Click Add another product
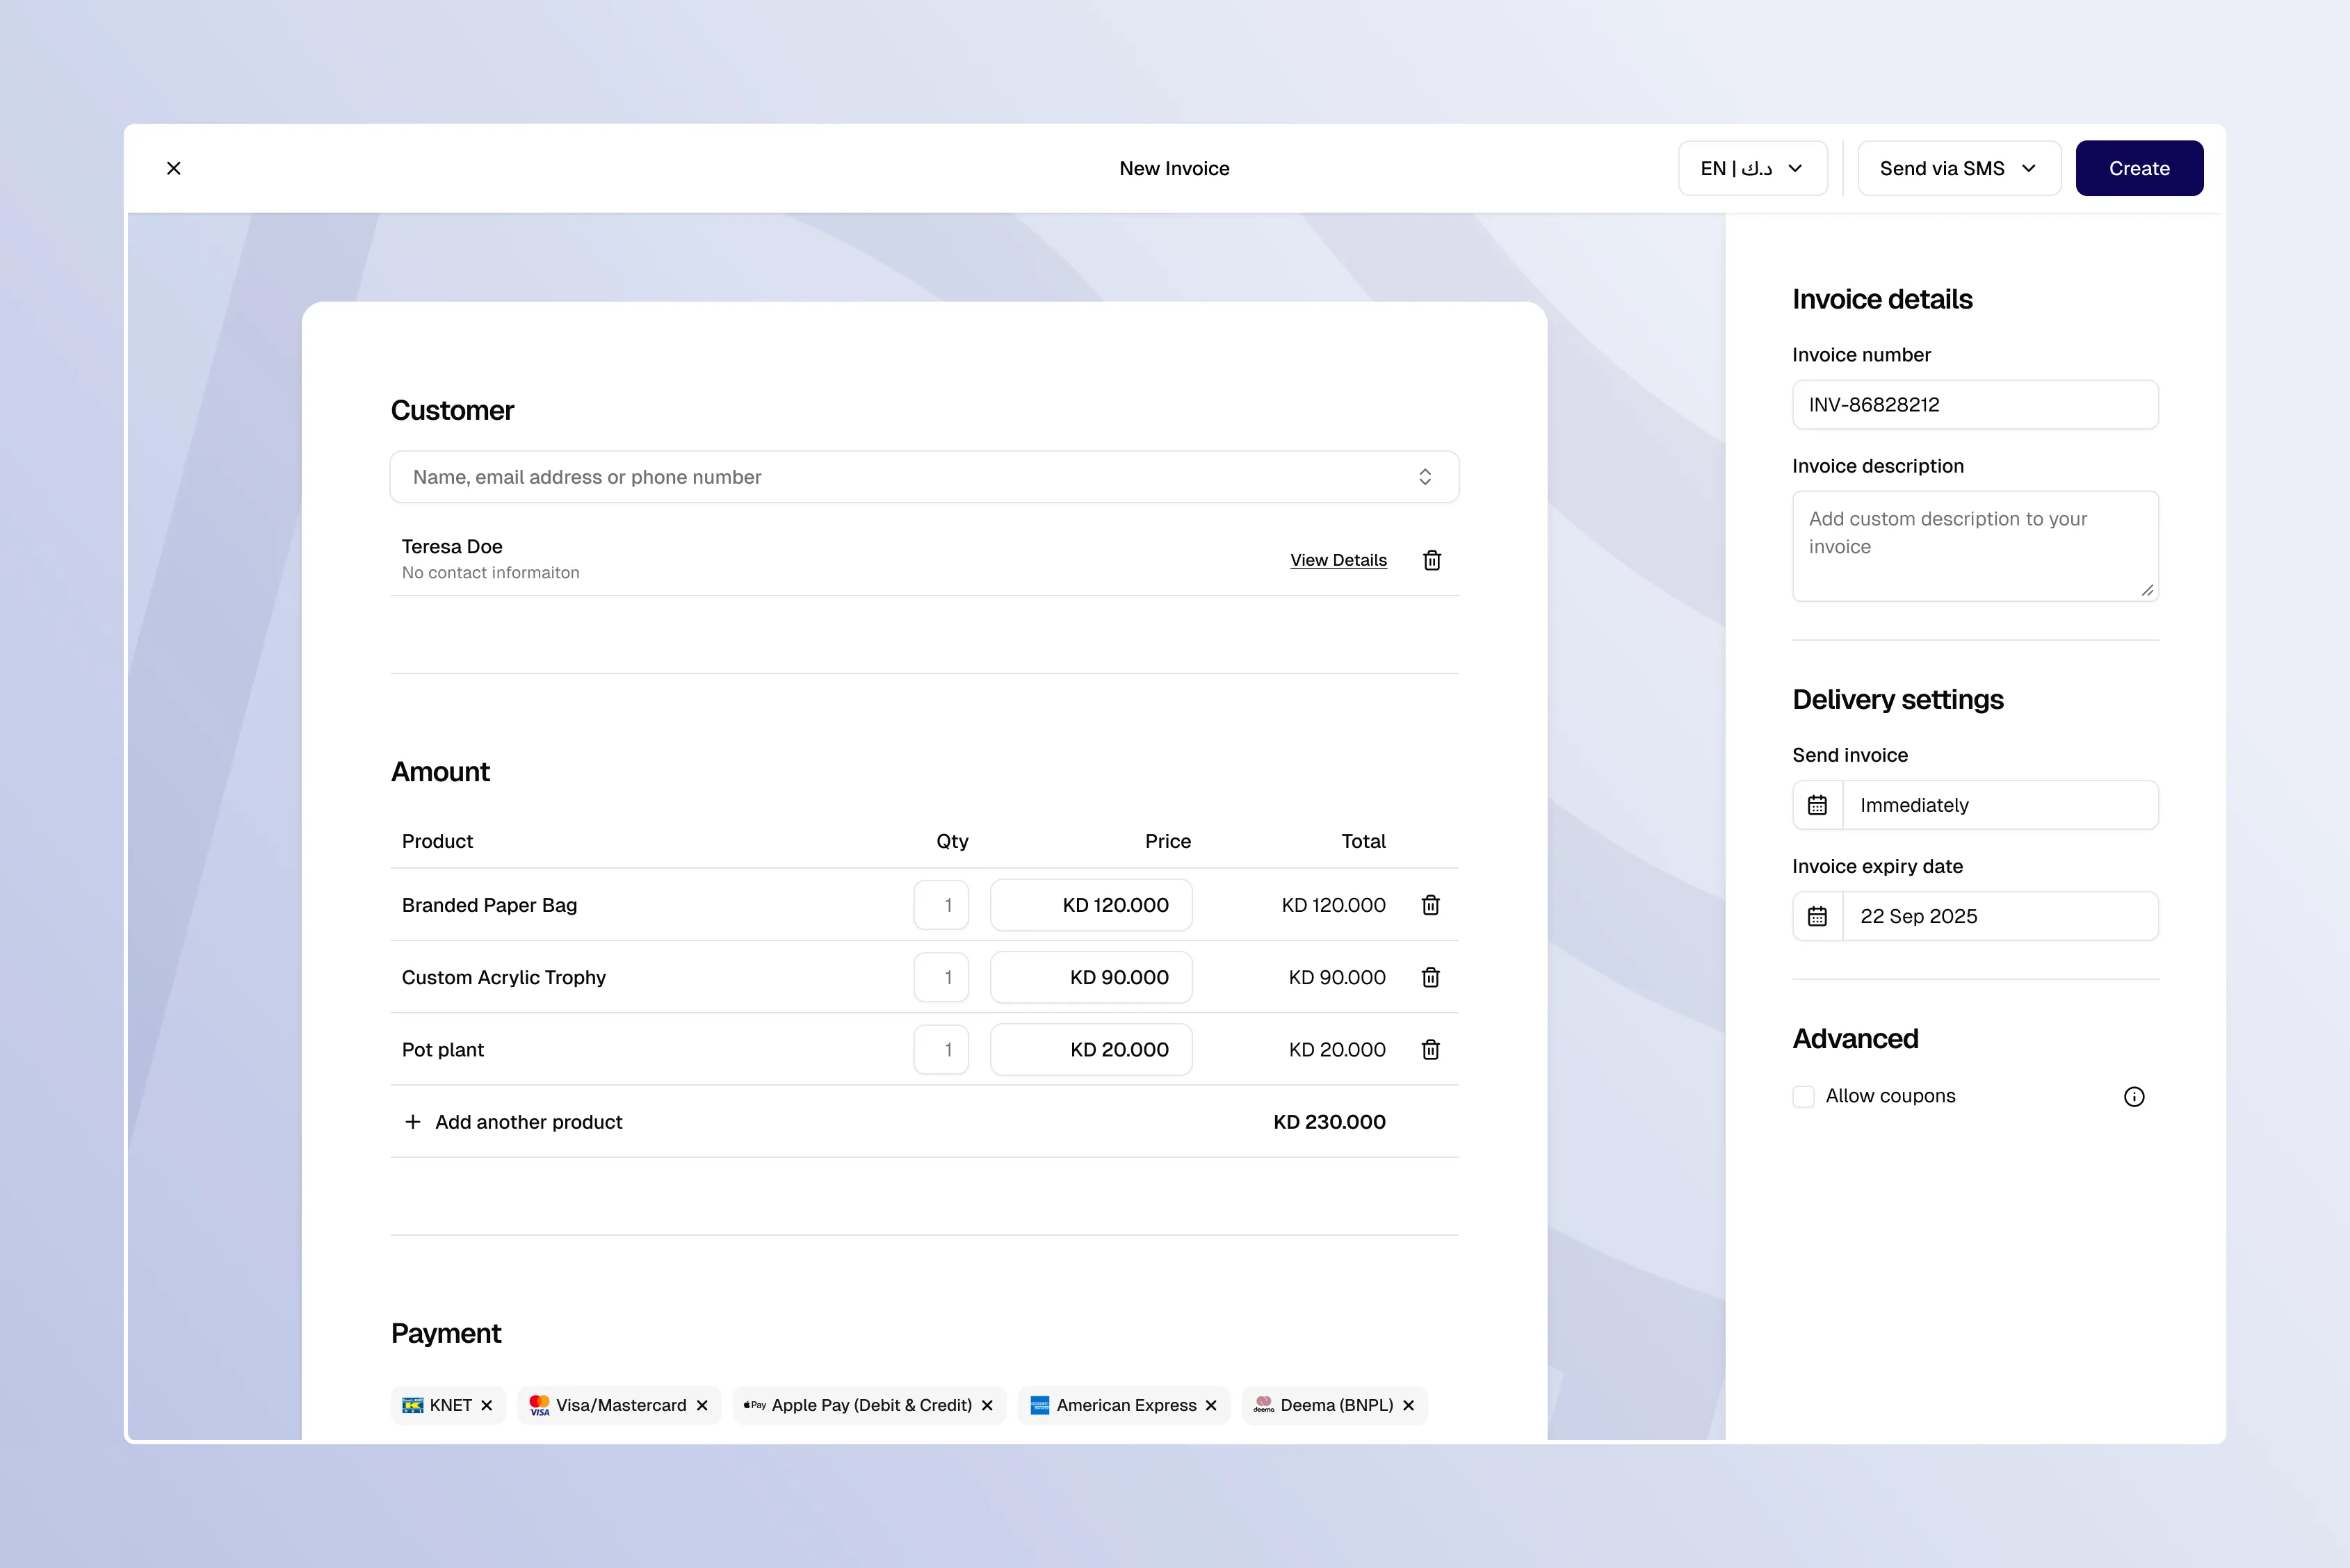 click(x=528, y=1122)
